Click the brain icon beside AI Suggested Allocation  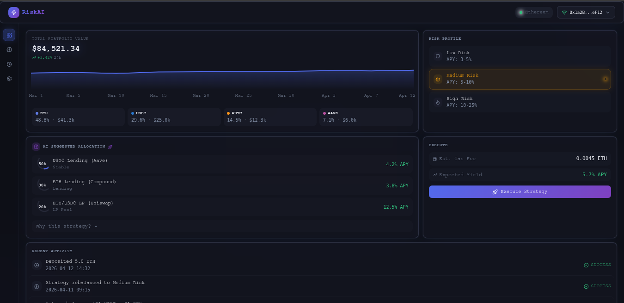[36, 147]
